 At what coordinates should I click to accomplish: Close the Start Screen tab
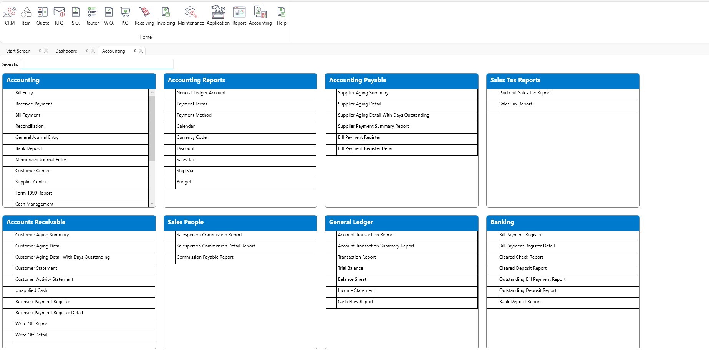click(46, 51)
